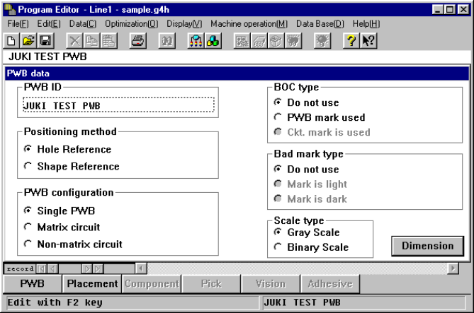Click the PWB ID input field
The width and height of the screenshot is (474, 313).
[118, 105]
